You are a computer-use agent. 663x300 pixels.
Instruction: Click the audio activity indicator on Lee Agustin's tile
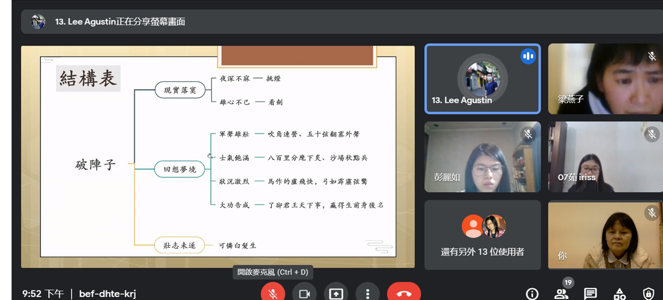528,56
